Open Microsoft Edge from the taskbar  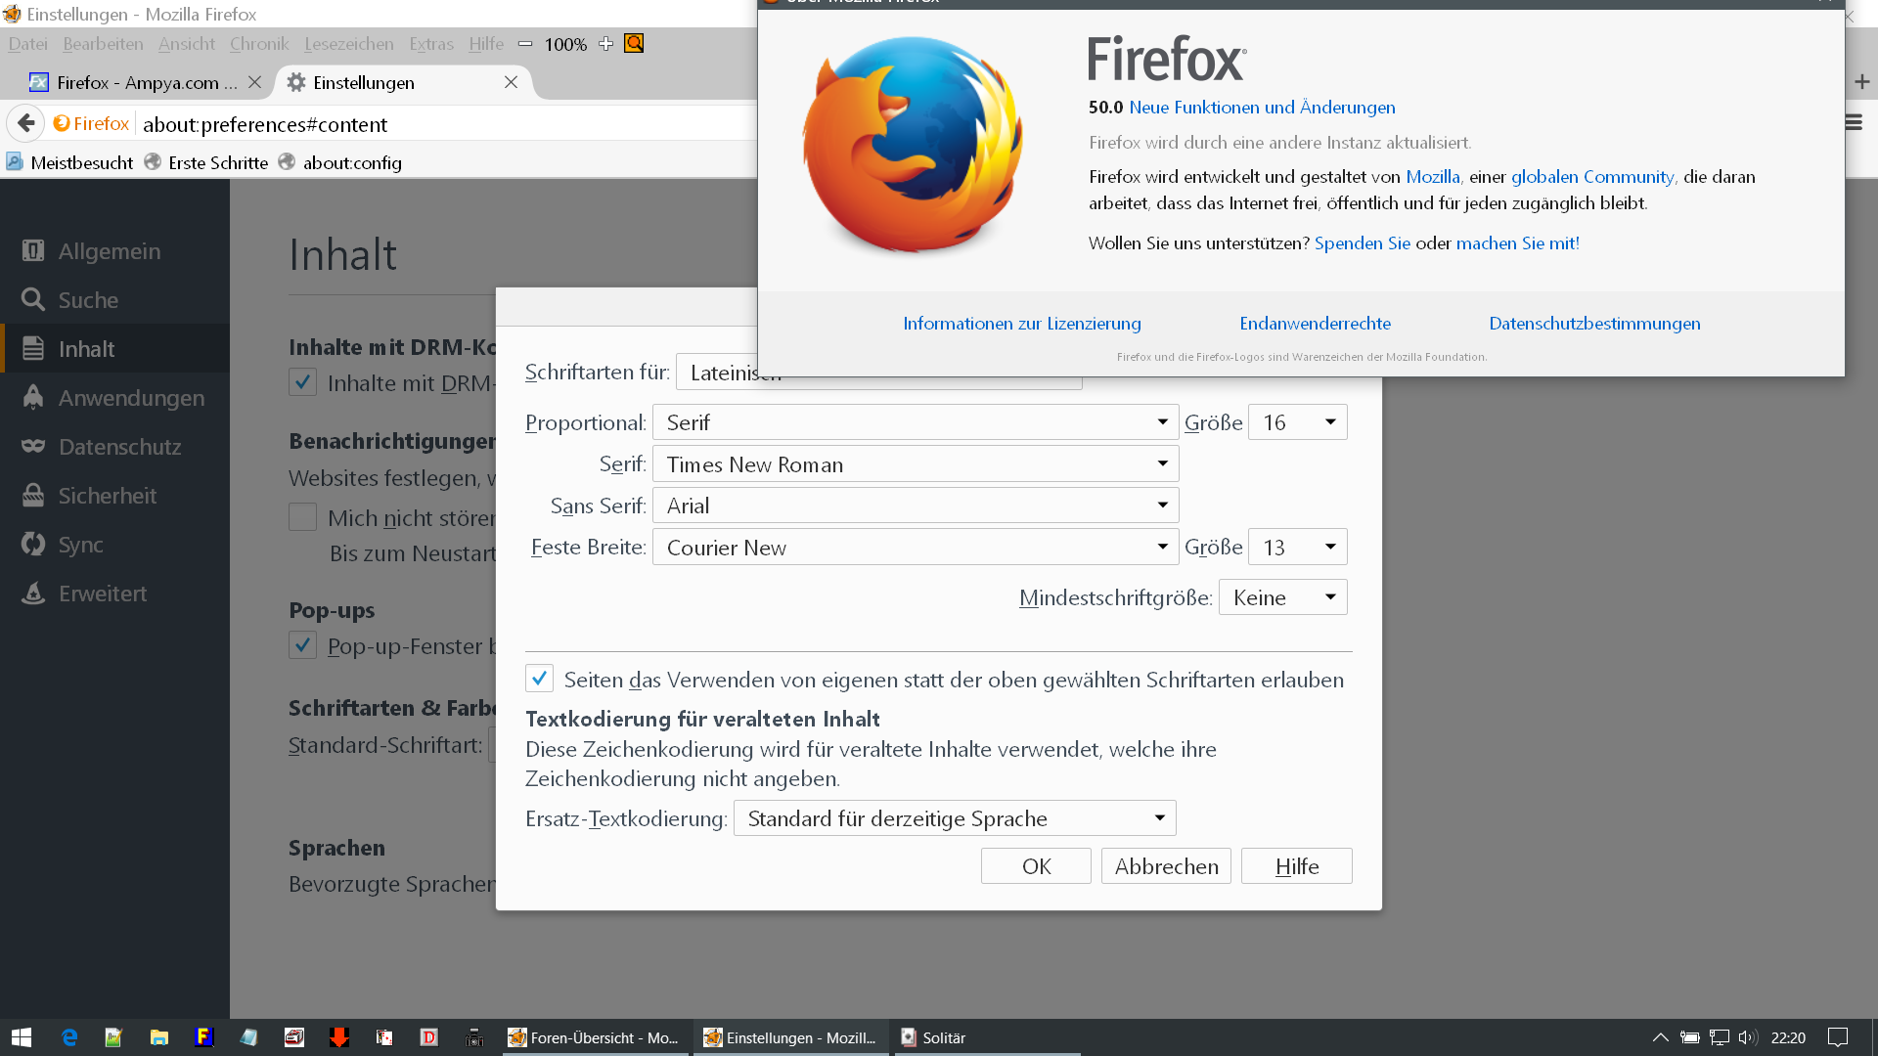pos(69,1037)
